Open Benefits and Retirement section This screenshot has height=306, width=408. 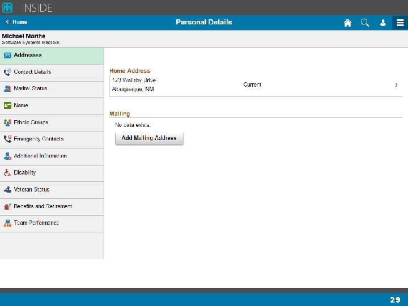52,207
